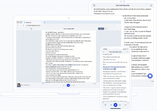Open the blue chat bubble widget

click(150, 76)
